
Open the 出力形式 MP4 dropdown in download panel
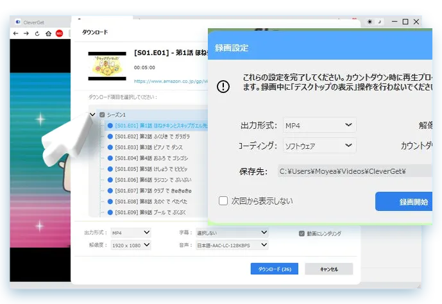(x=131, y=233)
